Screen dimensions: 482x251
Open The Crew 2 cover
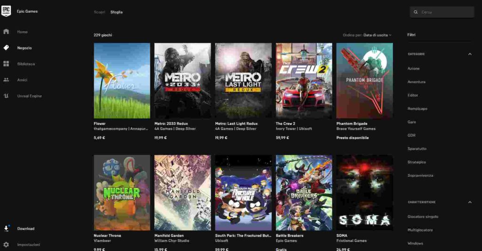click(x=304, y=81)
